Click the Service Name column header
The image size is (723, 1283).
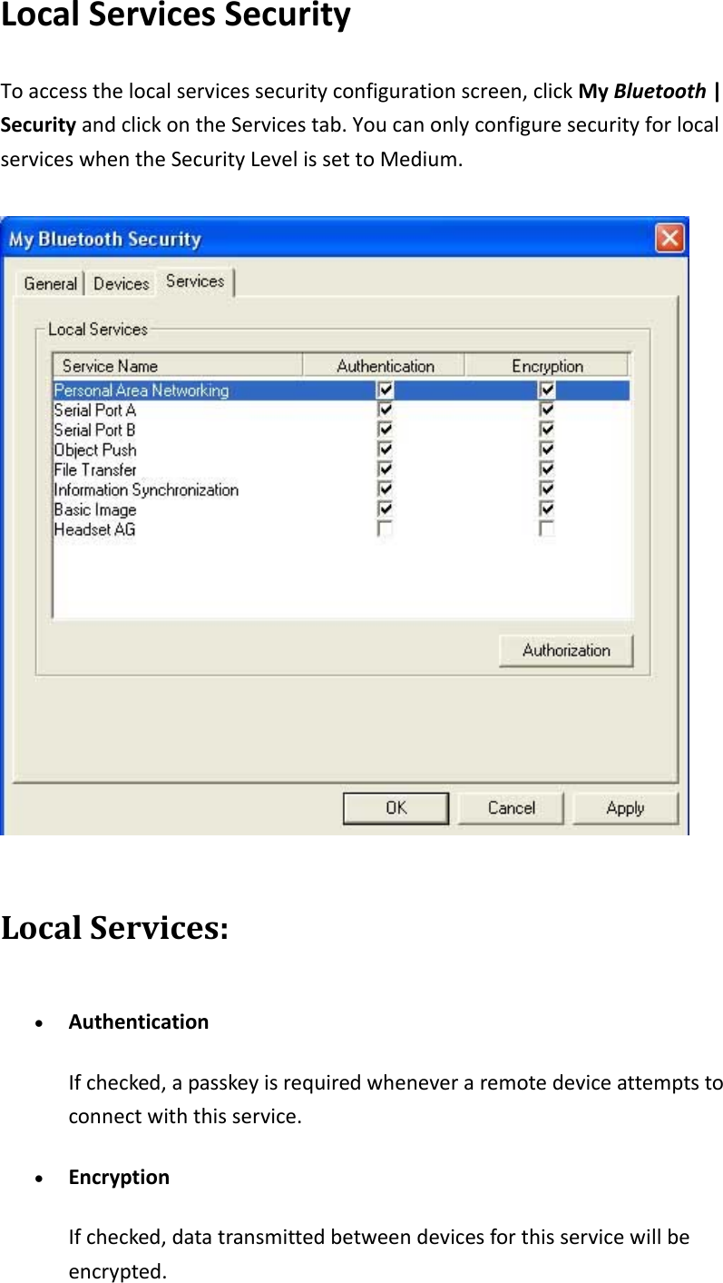[x=178, y=366]
